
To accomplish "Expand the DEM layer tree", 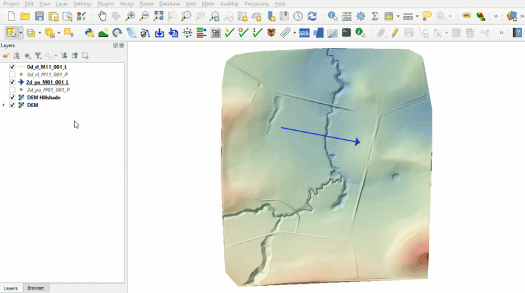I will [5, 105].
